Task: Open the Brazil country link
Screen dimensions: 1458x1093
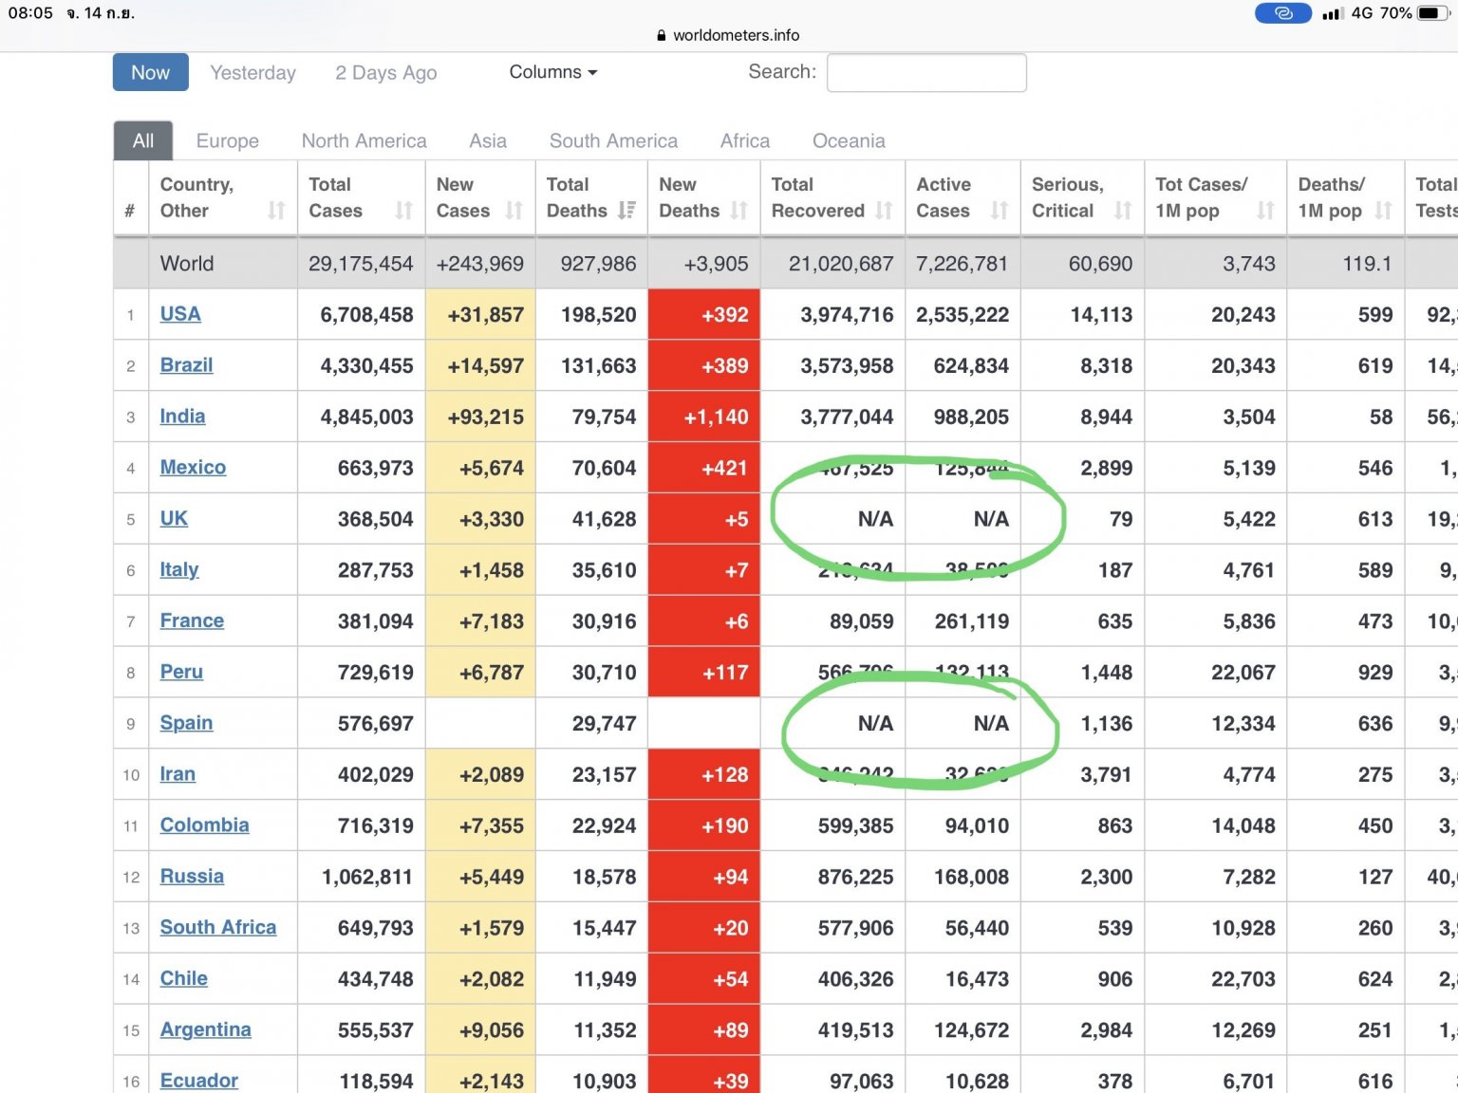Action: (186, 365)
